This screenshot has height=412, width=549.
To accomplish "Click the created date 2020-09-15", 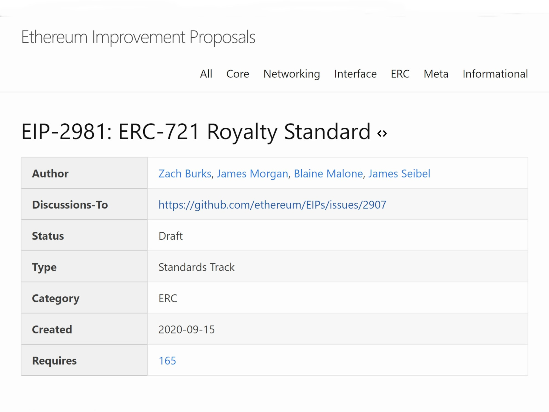I will 186,330.
